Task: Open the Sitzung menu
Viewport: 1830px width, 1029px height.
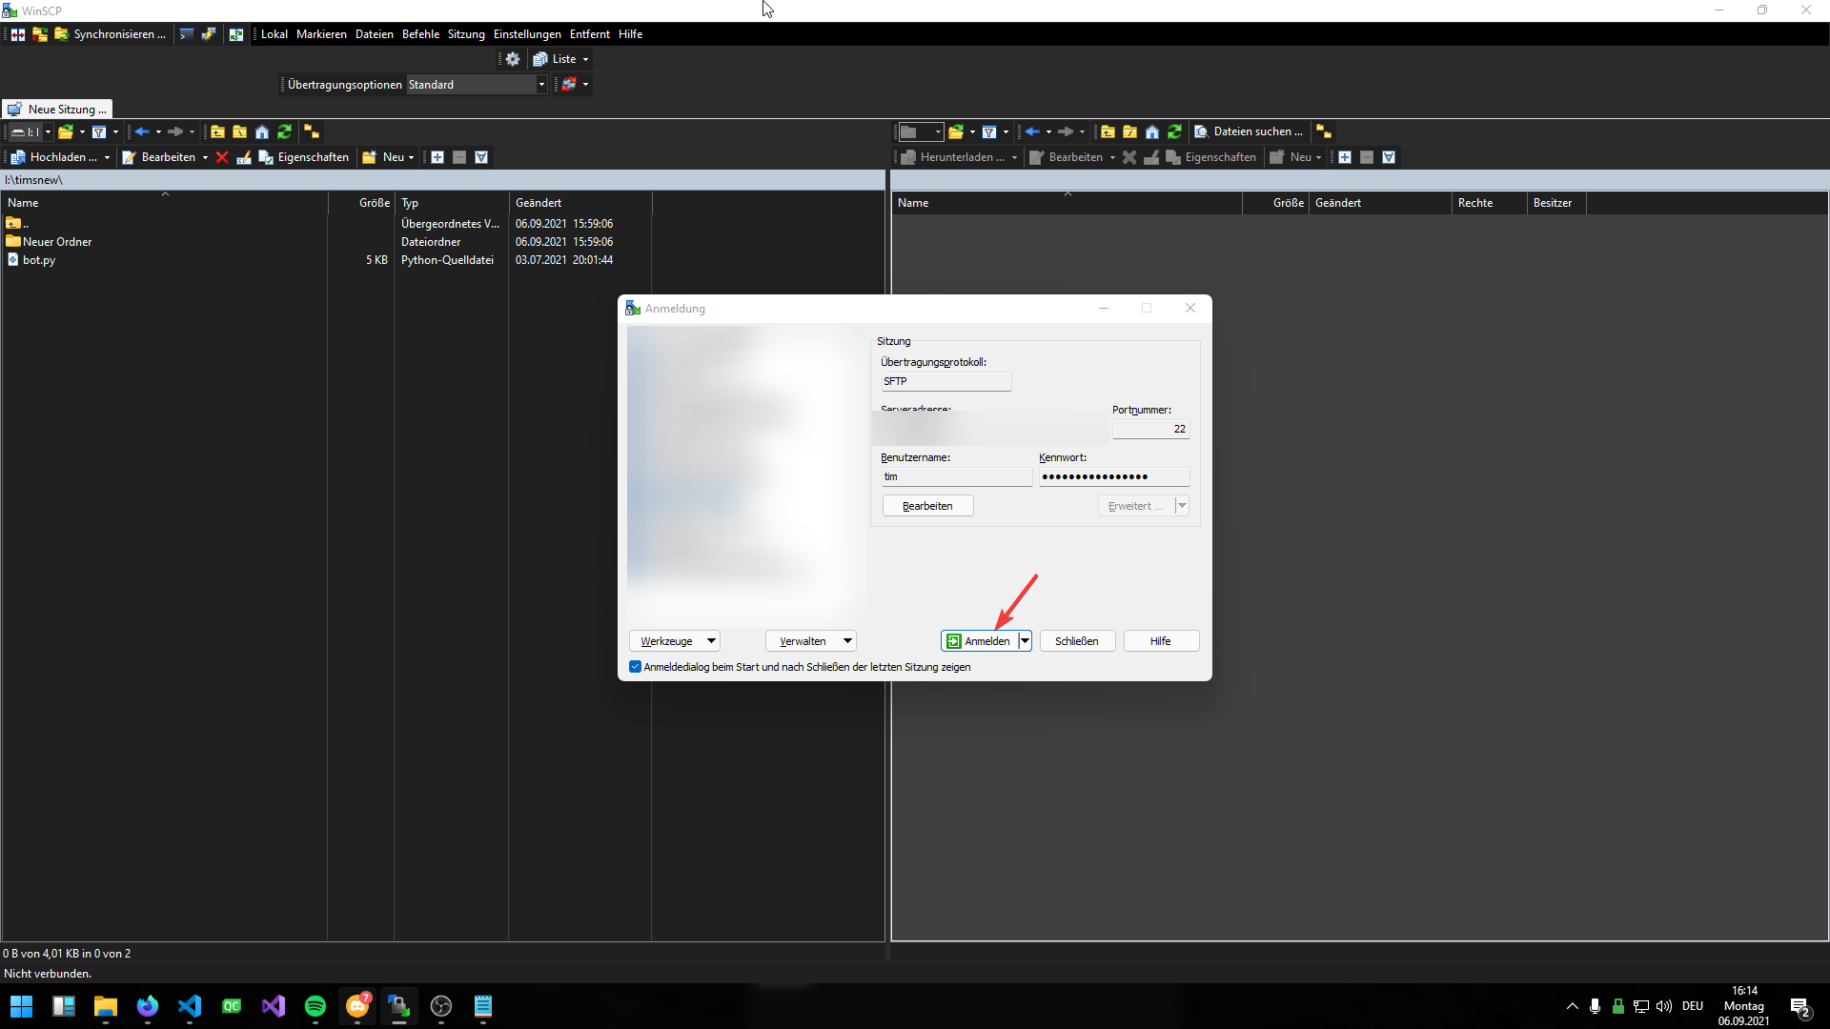Action: point(466,34)
